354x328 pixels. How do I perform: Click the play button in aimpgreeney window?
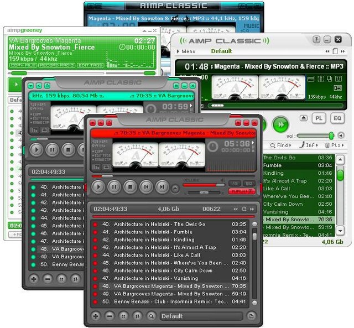click(x=15, y=85)
